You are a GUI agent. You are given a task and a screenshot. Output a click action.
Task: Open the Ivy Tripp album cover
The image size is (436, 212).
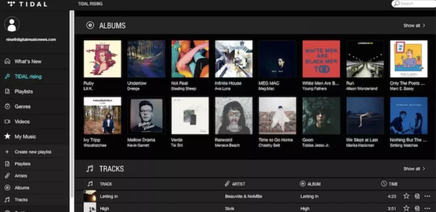coord(102,115)
